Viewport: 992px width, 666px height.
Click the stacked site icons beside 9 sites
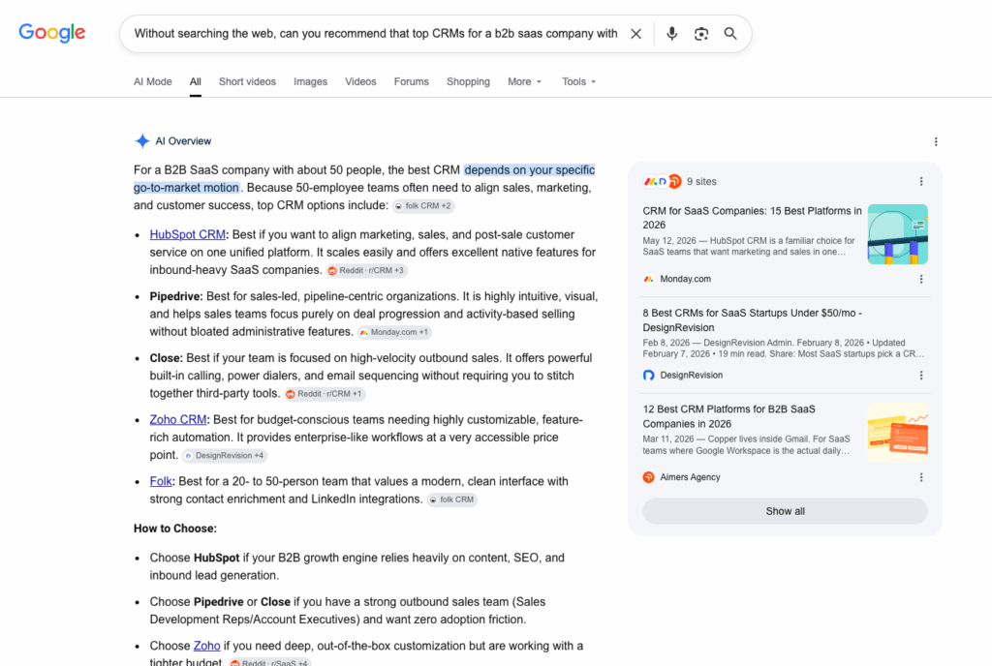[x=663, y=181]
